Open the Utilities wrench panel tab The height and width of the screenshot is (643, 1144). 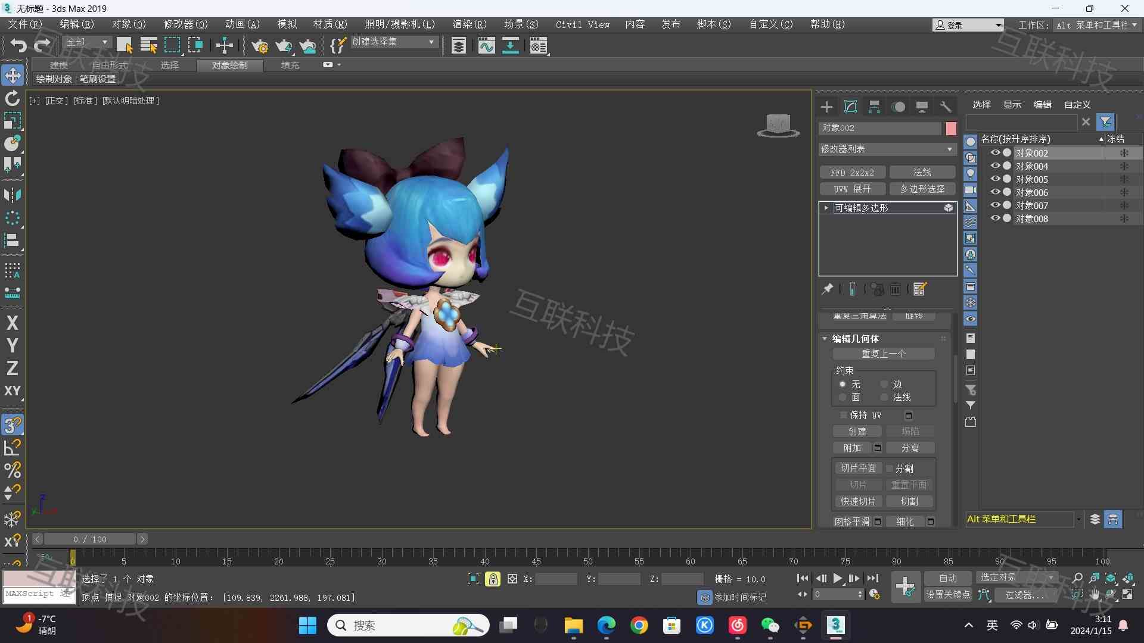click(946, 107)
